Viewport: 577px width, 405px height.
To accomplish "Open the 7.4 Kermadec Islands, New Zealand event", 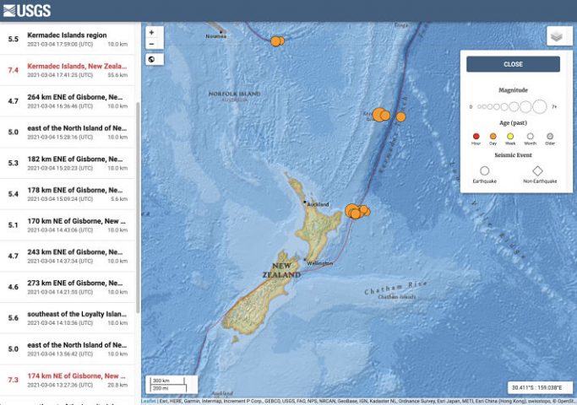I will coord(68,70).
